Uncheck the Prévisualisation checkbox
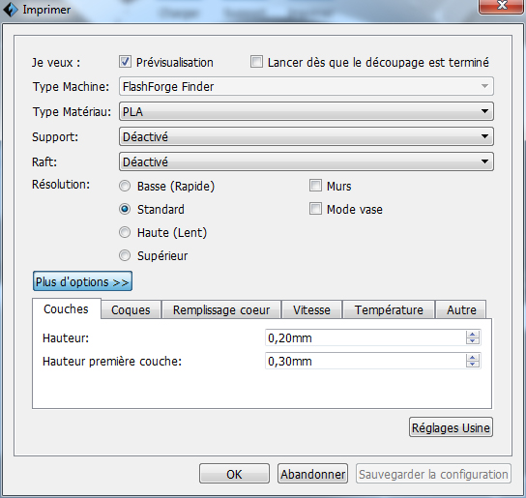This screenshot has width=526, height=498. [125, 62]
